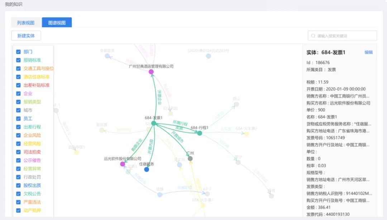The width and height of the screenshot is (387, 220).
Task: Click the 编辑 link for entity
Action: [x=368, y=52]
